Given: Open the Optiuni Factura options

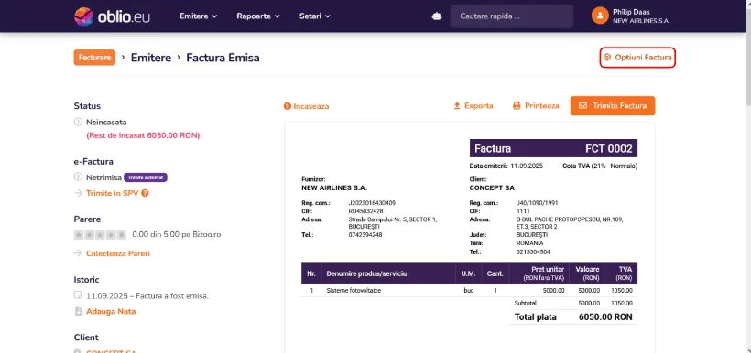Looking at the screenshot, I should [x=637, y=58].
